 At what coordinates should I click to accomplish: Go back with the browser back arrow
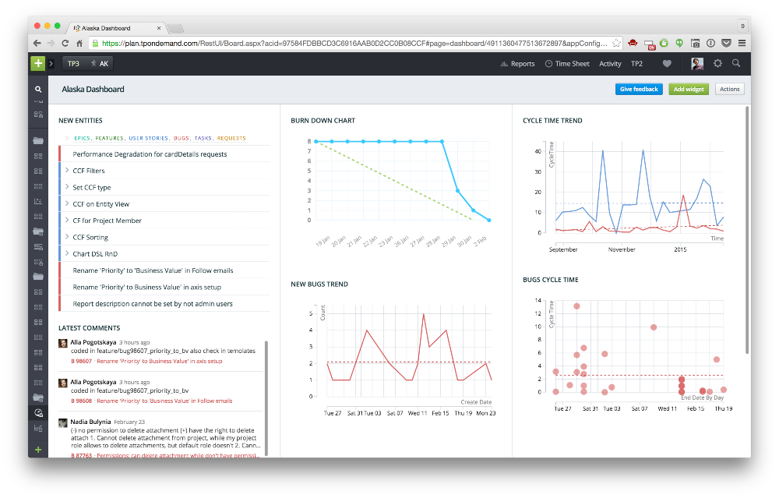[x=37, y=43]
